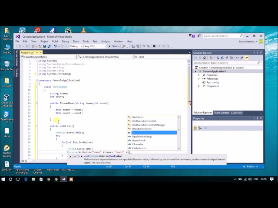Image resolution: width=278 pixels, height=208 pixels.
Task: Click the Edge icon on the Windows taskbar
Action: click(26, 179)
